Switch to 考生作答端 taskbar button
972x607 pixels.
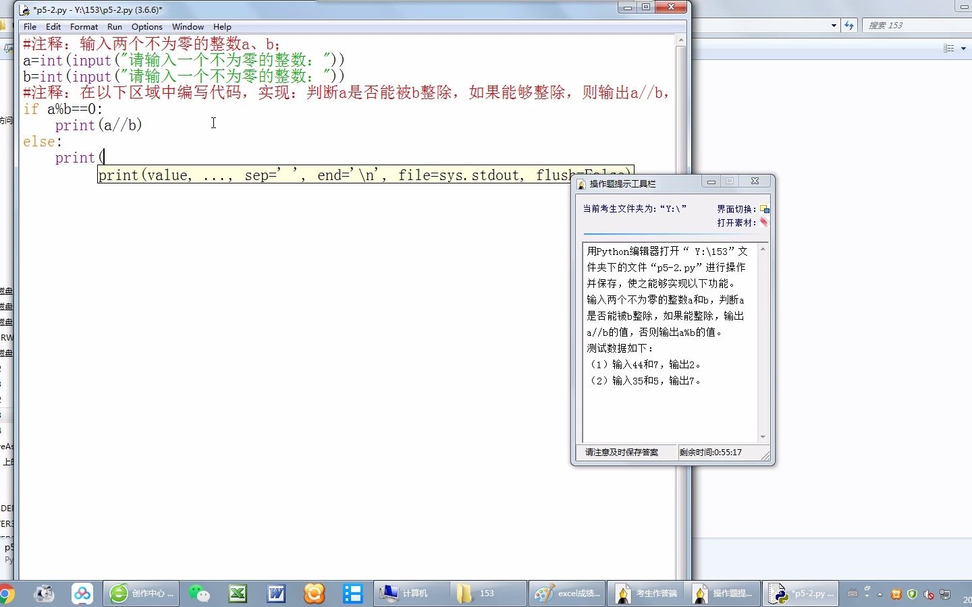(x=645, y=594)
